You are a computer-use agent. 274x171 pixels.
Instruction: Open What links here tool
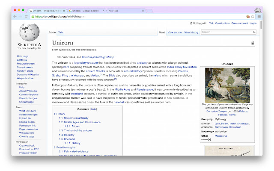[x=27, y=111]
